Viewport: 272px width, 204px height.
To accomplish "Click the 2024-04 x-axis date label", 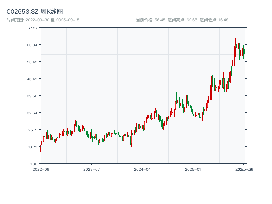I will pyautogui.click(x=142, y=169).
